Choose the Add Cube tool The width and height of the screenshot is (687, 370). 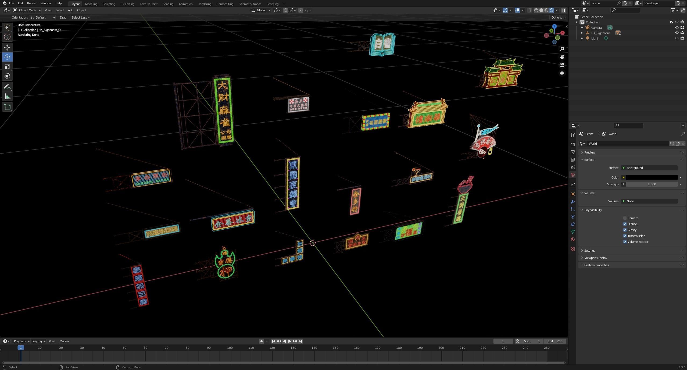coord(7,107)
